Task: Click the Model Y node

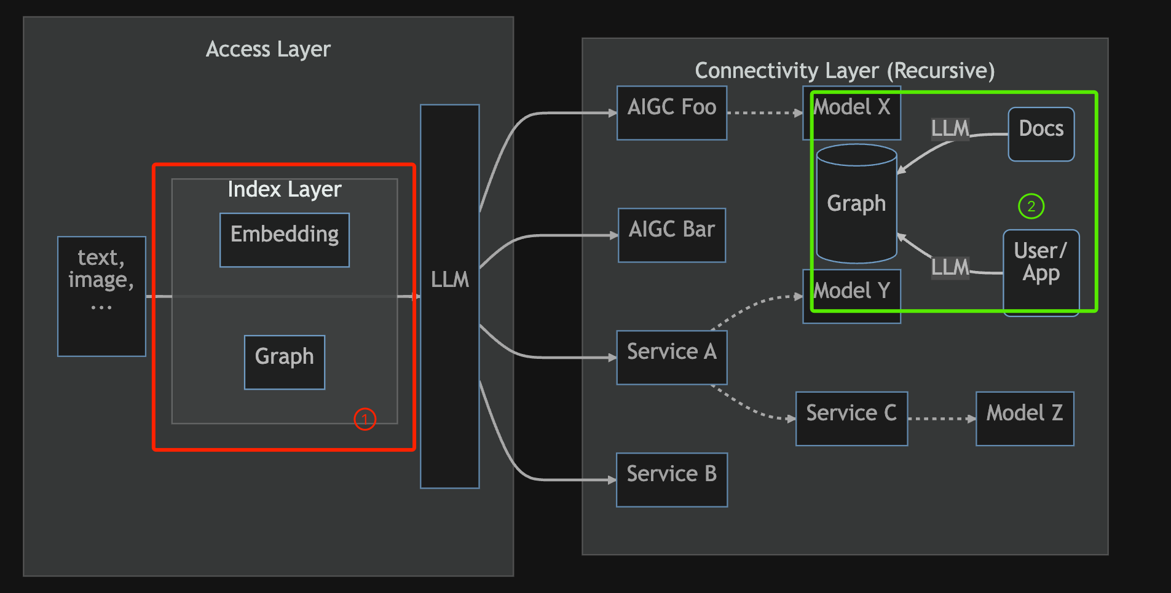Action: click(x=852, y=296)
